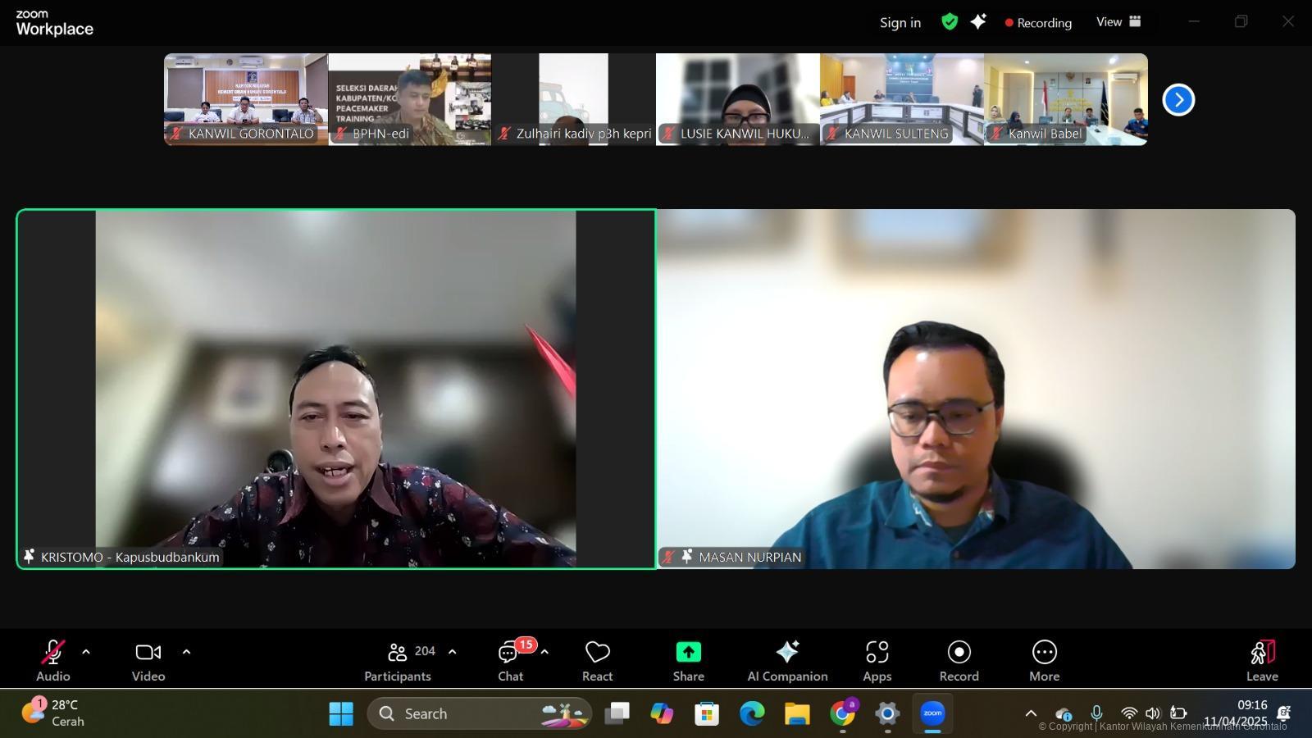
Task: Click Sign in at the top
Action: [x=900, y=23]
